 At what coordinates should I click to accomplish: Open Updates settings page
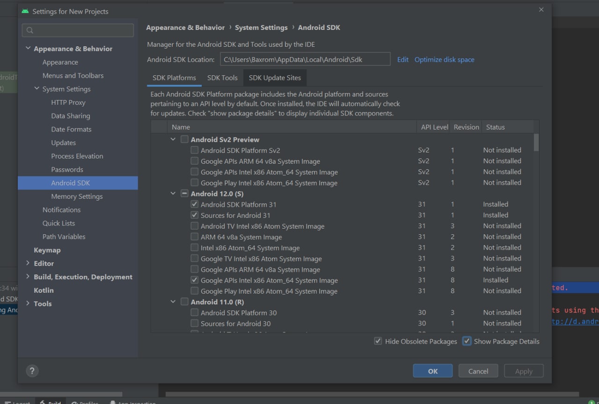click(63, 143)
